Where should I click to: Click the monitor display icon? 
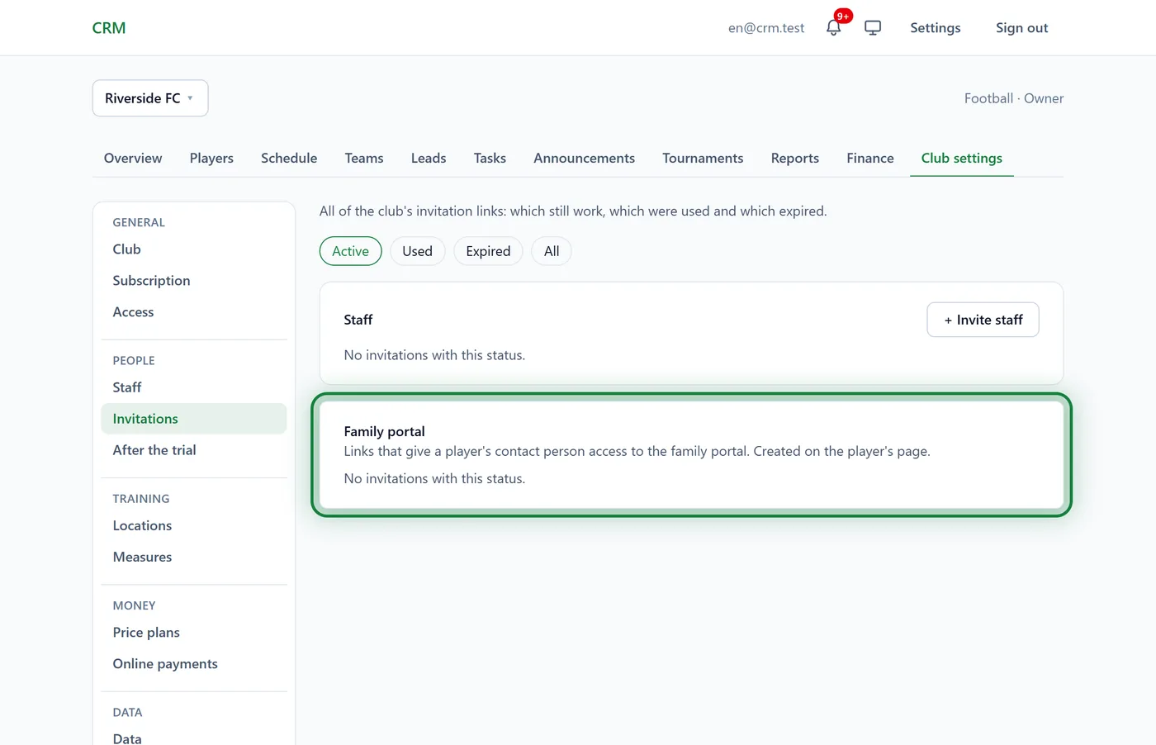click(873, 27)
